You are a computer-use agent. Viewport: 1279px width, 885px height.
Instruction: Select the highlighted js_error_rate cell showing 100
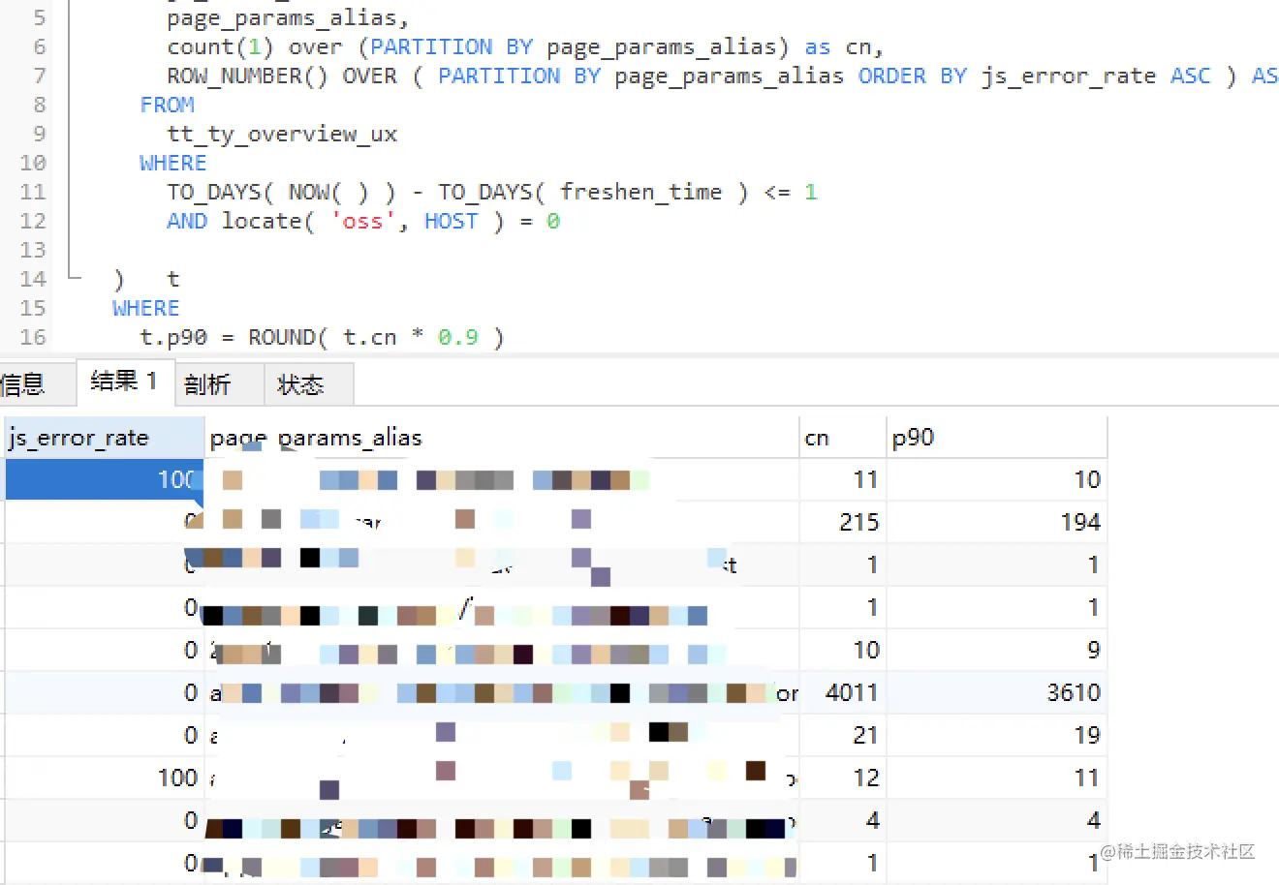point(105,479)
